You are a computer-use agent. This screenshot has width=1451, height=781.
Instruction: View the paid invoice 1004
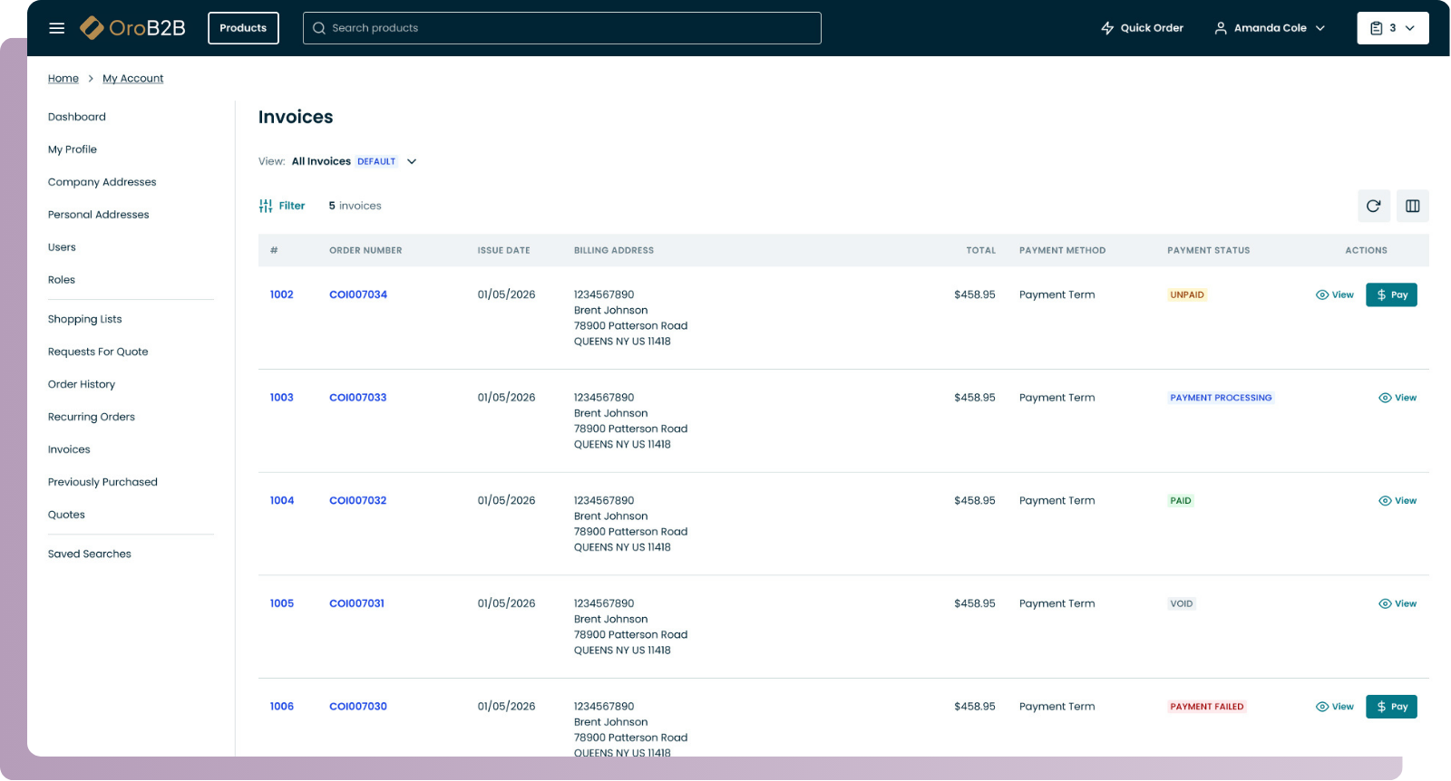tap(1397, 500)
